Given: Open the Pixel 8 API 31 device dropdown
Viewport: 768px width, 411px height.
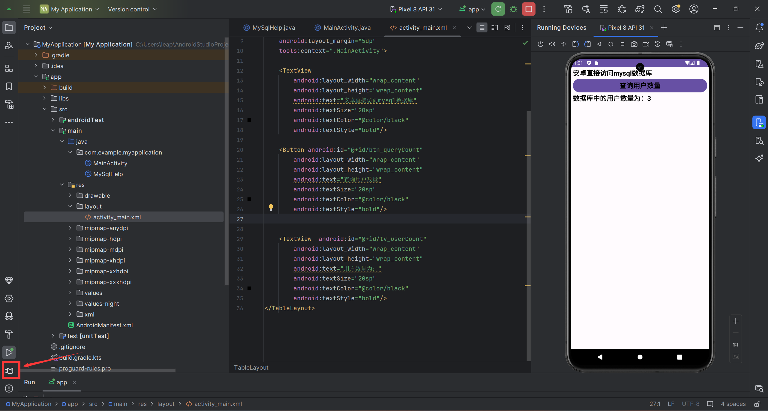Looking at the screenshot, I should [x=416, y=9].
